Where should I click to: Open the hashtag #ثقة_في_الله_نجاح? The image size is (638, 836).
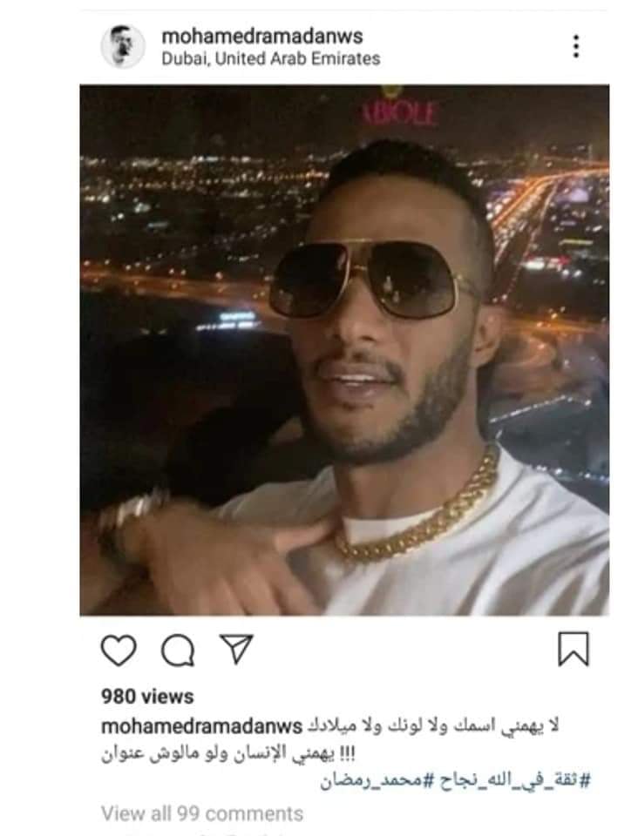[x=515, y=781]
